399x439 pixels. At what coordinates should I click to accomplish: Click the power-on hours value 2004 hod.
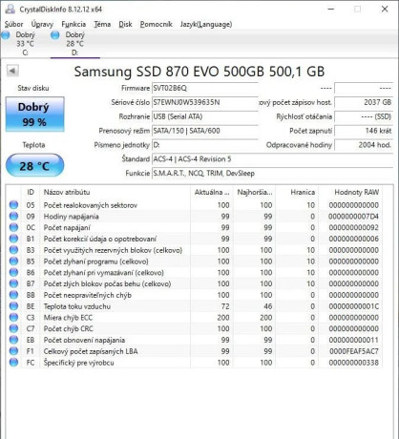[x=364, y=145]
